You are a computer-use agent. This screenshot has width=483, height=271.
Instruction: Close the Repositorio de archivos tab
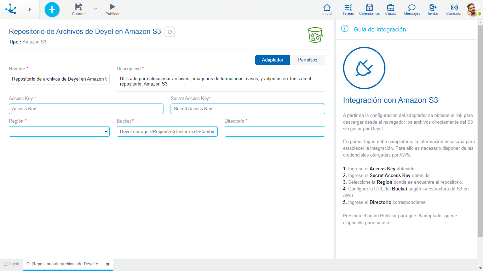(x=108, y=264)
